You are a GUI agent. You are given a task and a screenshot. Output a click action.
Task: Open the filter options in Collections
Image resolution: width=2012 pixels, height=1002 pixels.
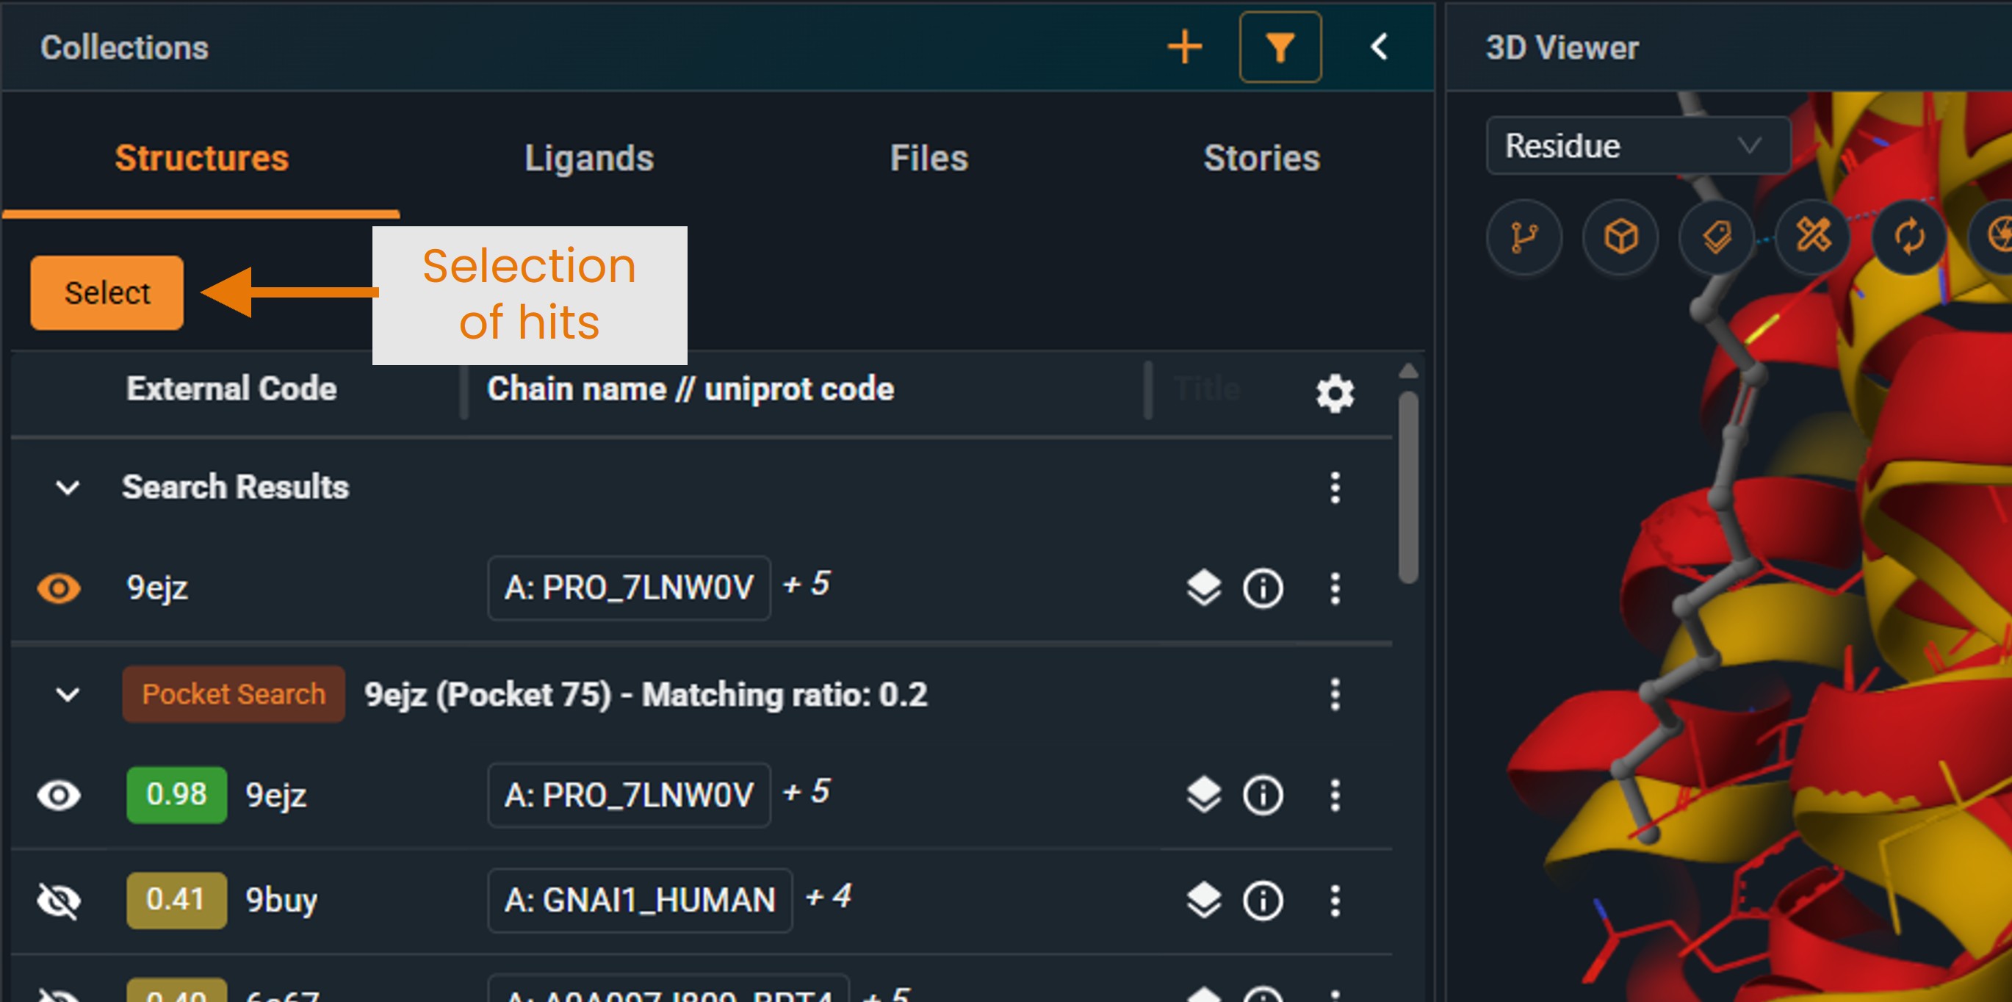[x=1280, y=47]
